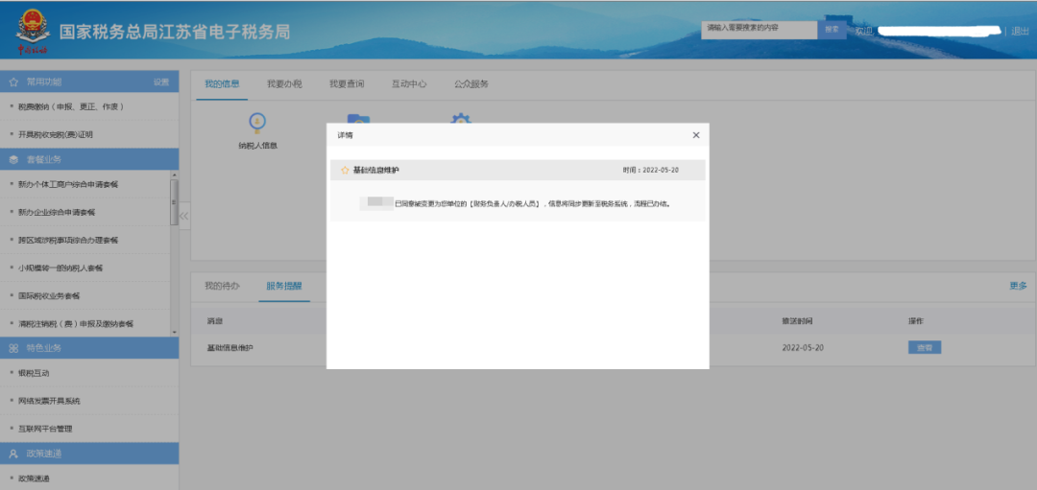Screen dimensions: 1037x490
Task: Open 清税注销税（费）申报及缴纳套餐
Action: tap(76, 323)
